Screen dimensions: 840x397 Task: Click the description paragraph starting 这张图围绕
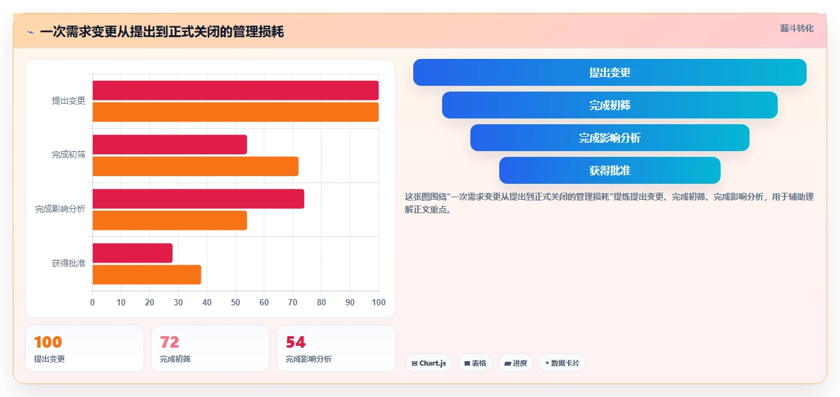[x=610, y=203]
